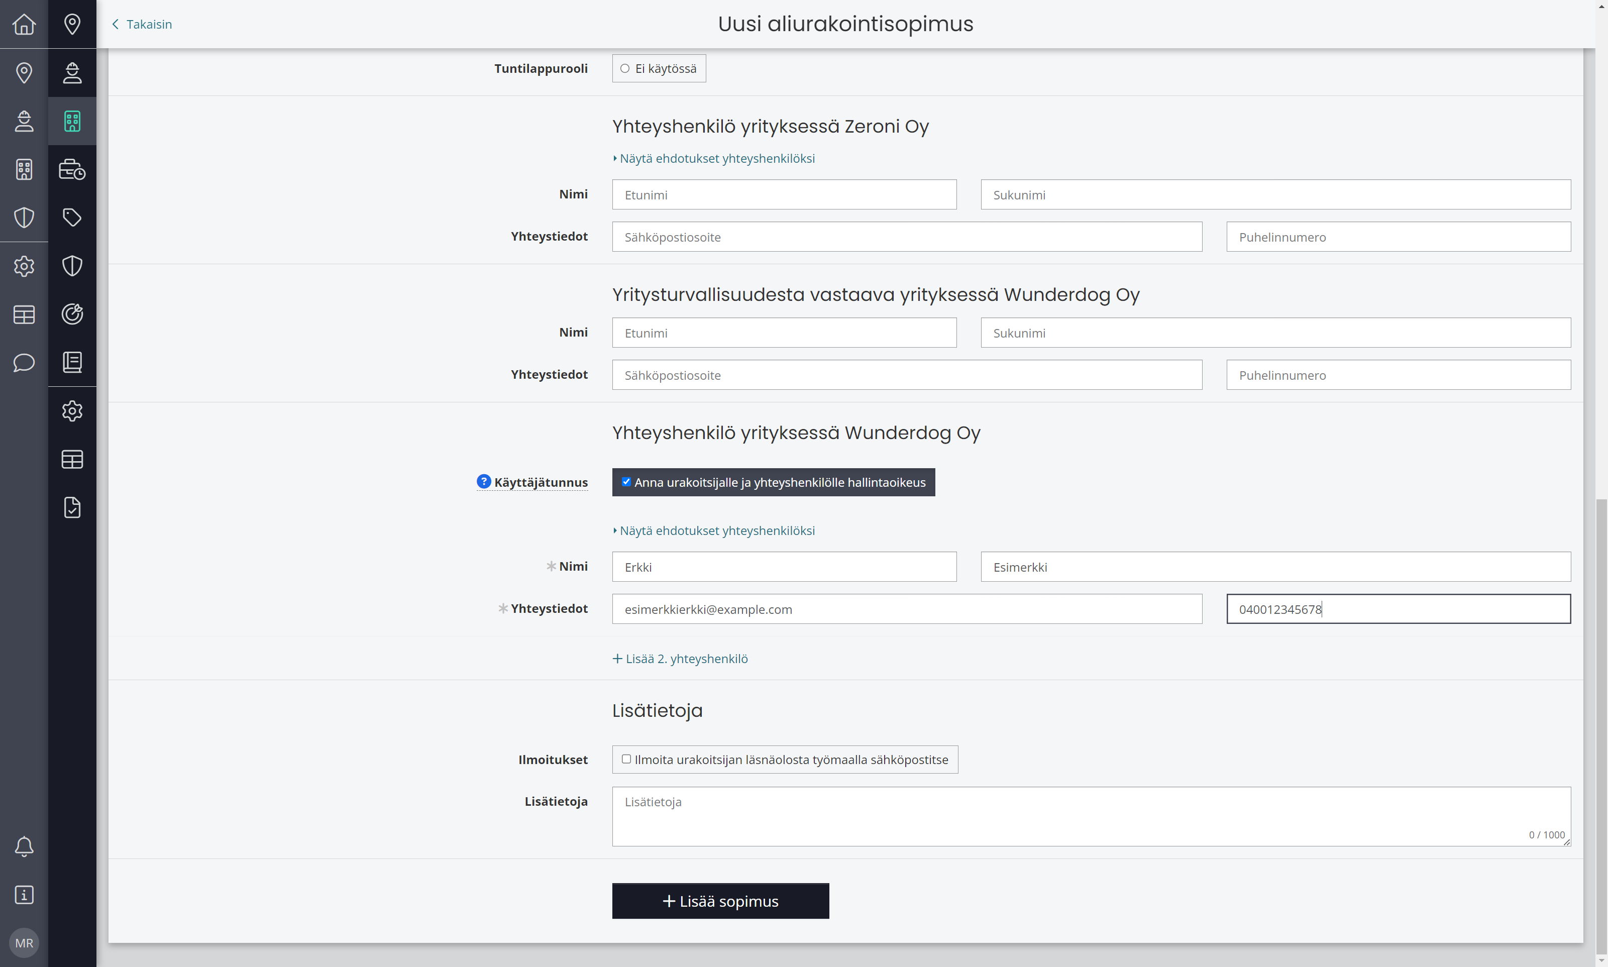Focus Sähköpostiosoite field under Zeroni Oy

click(x=907, y=237)
